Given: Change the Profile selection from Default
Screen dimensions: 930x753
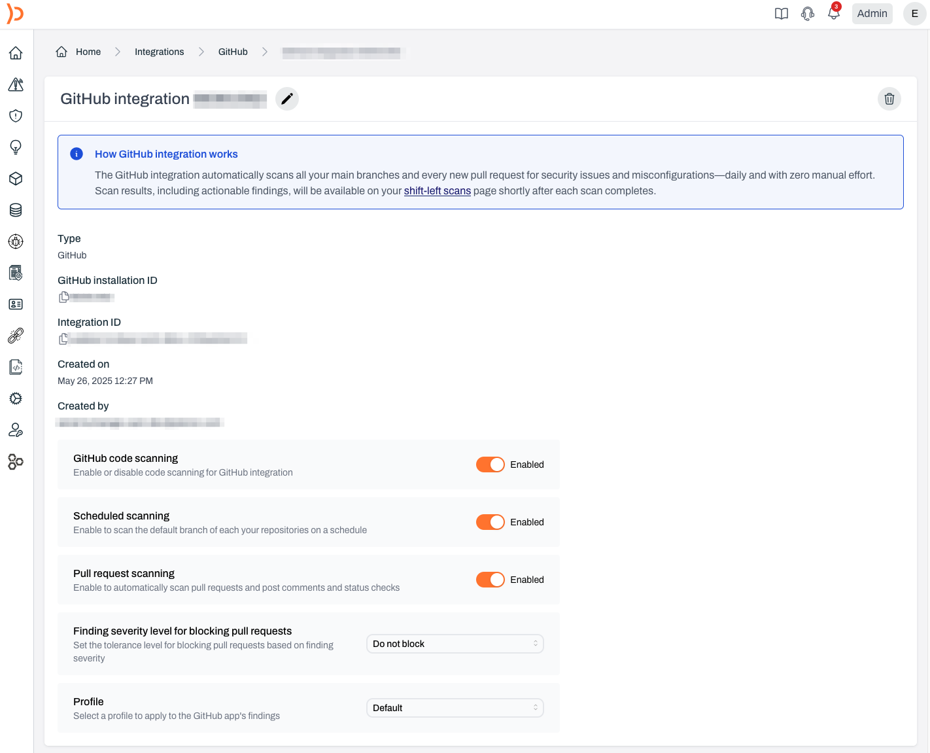Looking at the screenshot, I should [455, 708].
